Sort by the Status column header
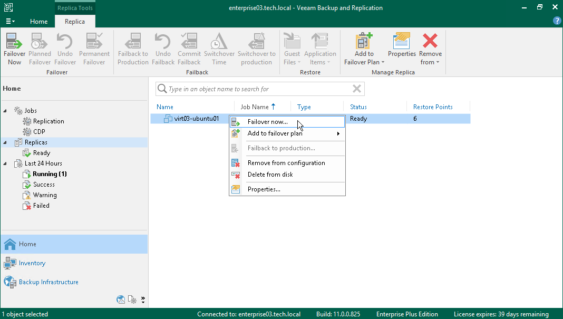The width and height of the screenshot is (563, 319). click(358, 107)
